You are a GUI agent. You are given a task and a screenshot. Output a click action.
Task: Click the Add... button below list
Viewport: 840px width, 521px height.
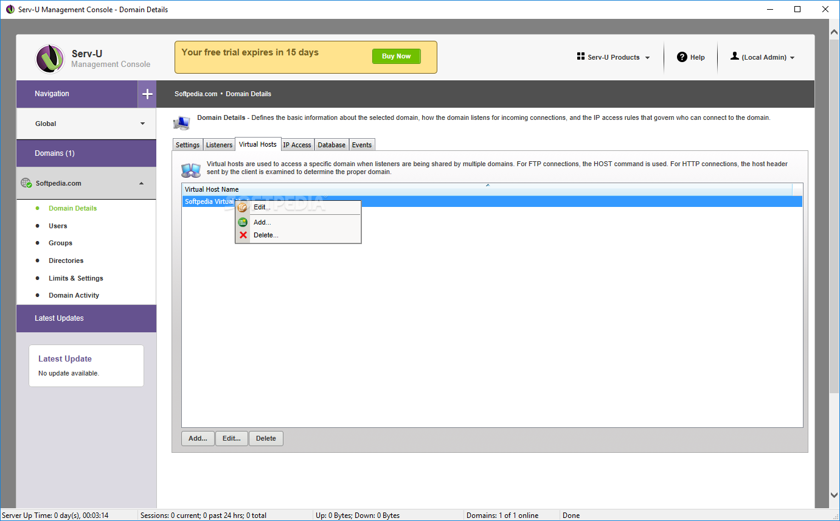point(198,438)
